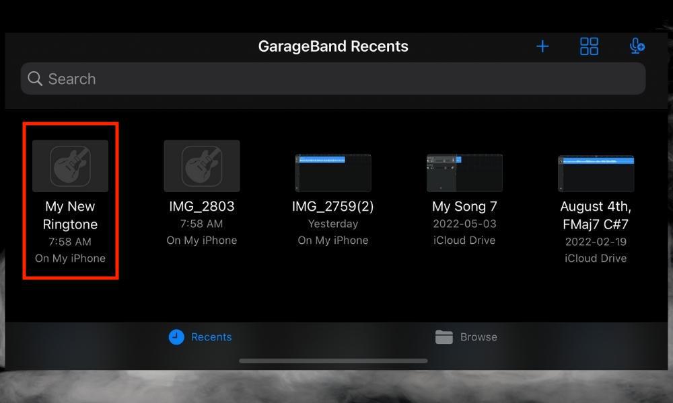Tap the plus icon to create new song
Viewport: 673px width, 403px height.
(542, 46)
